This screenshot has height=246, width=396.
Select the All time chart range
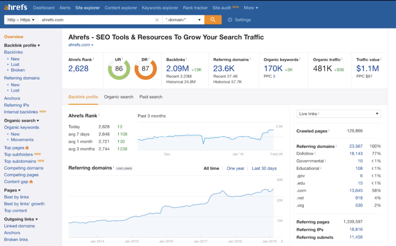[x=212, y=168]
